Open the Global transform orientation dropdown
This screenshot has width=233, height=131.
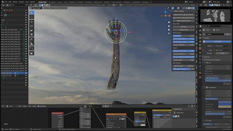tap(103, 5)
